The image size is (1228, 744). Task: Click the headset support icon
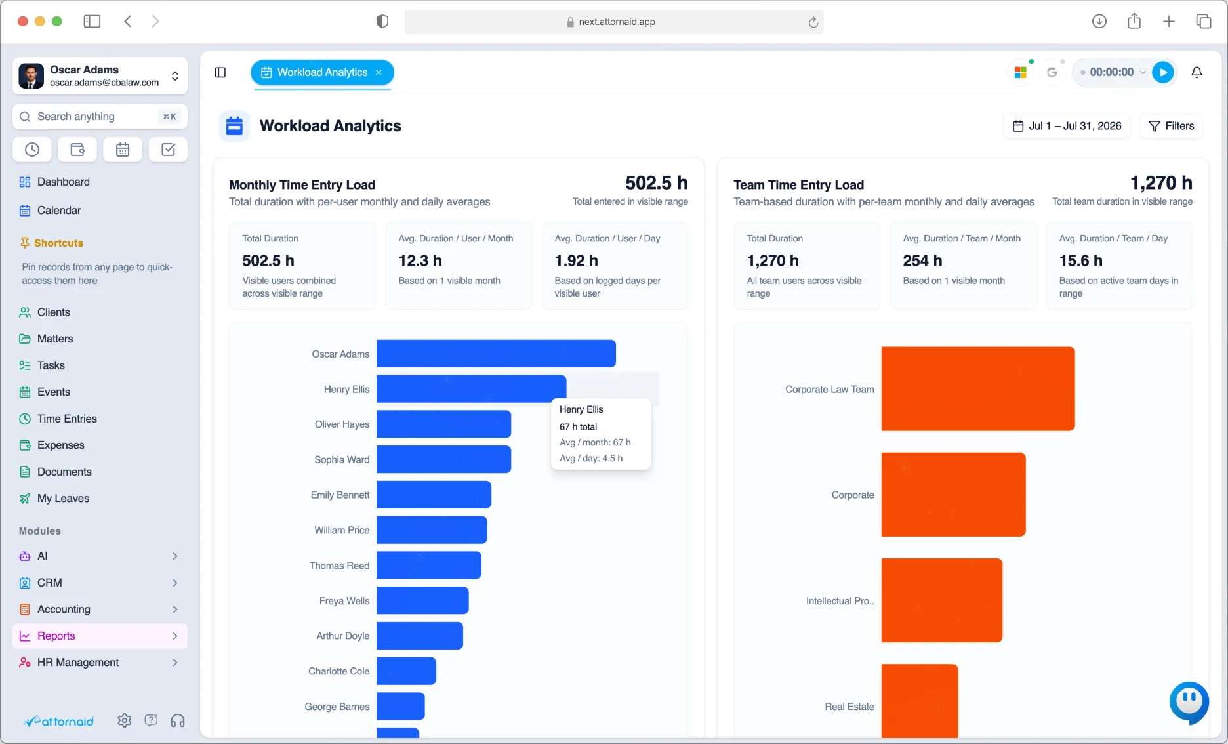tap(178, 720)
